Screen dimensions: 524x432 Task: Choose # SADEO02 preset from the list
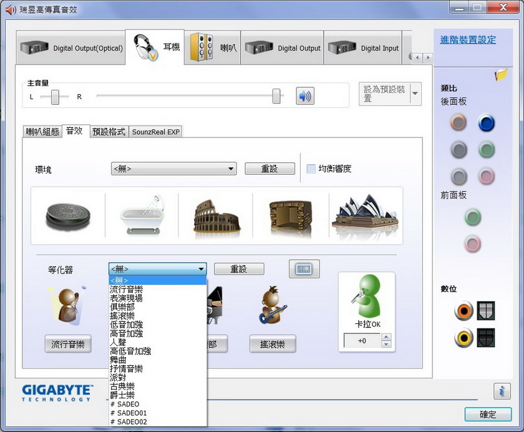point(157,421)
